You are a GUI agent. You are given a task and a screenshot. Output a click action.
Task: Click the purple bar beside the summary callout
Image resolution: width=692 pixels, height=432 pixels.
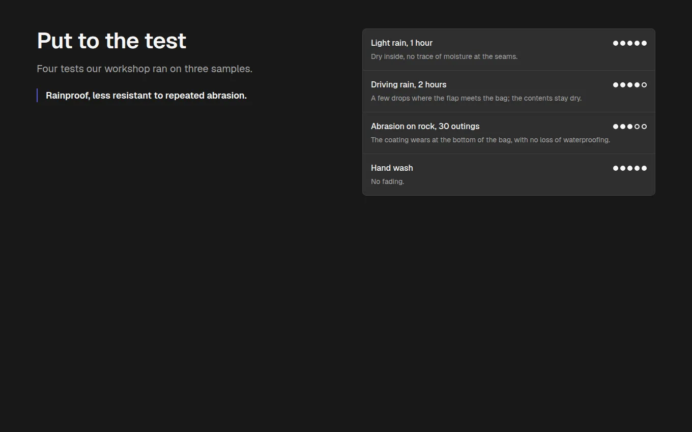point(37,96)
